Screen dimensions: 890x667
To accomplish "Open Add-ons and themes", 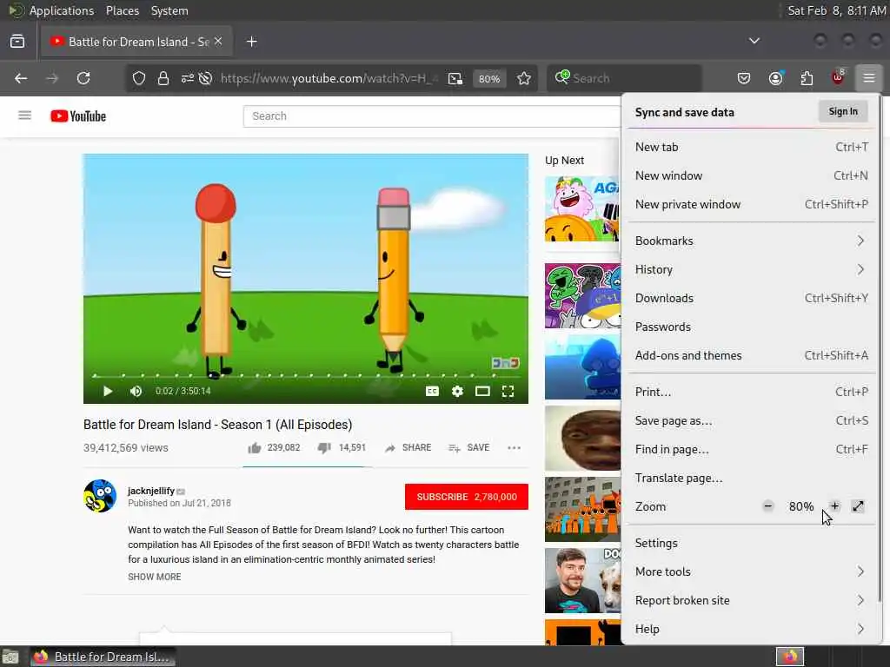I will [x=752, y=355].
